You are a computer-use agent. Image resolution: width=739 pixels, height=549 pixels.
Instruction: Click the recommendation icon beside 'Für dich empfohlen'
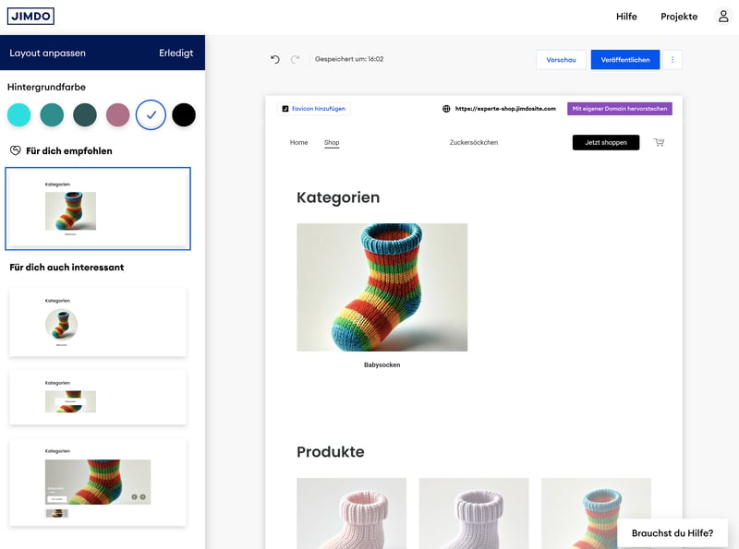16,150
